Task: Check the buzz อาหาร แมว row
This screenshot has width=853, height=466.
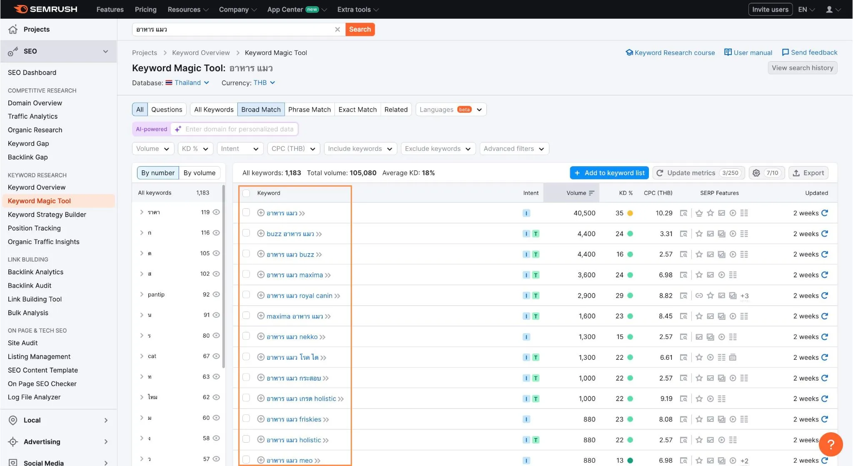Action: tap(246, 233)
